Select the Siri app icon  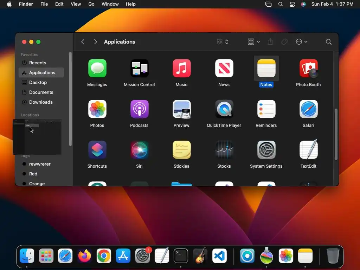point(139,150)
